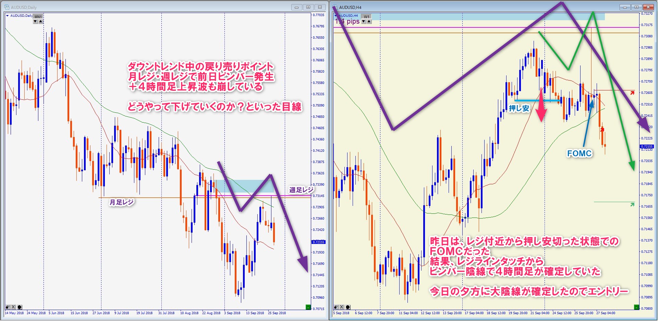This screenshot has width=658, height=321.
Task: Click the up arrow under MN1 label
Action: (41, 22)
